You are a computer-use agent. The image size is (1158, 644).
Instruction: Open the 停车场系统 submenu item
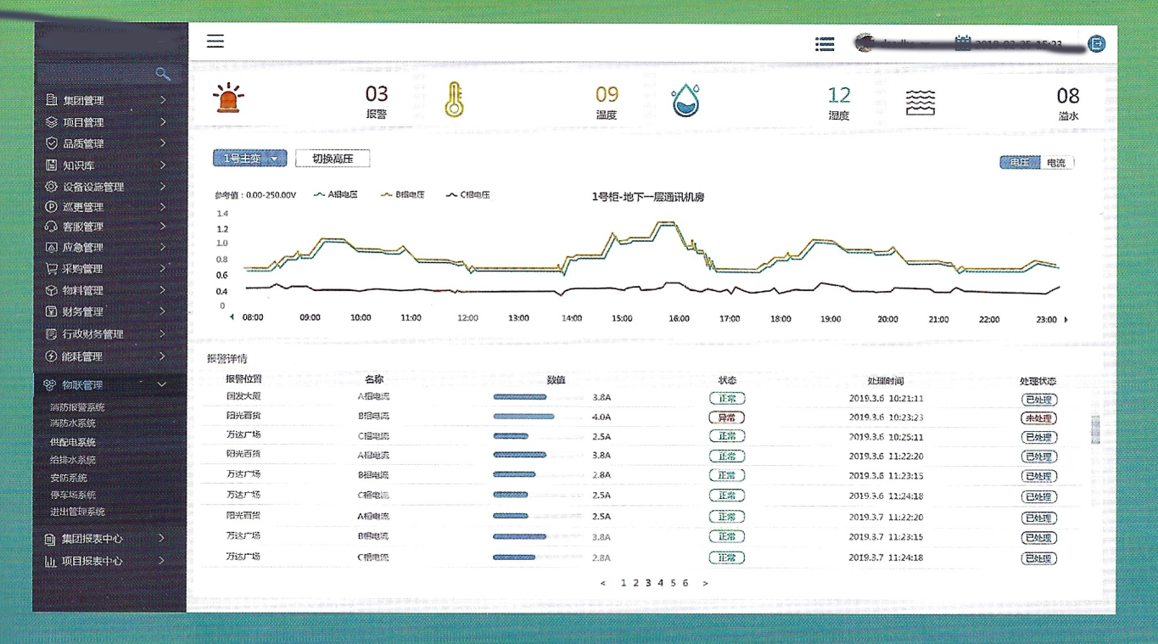click(x=72, y=495)
